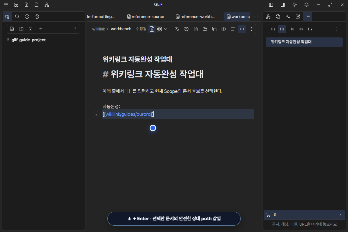This screenshot has width=348, height=232.
Task: Filter outline to H4 level
Action: (291, 29)
